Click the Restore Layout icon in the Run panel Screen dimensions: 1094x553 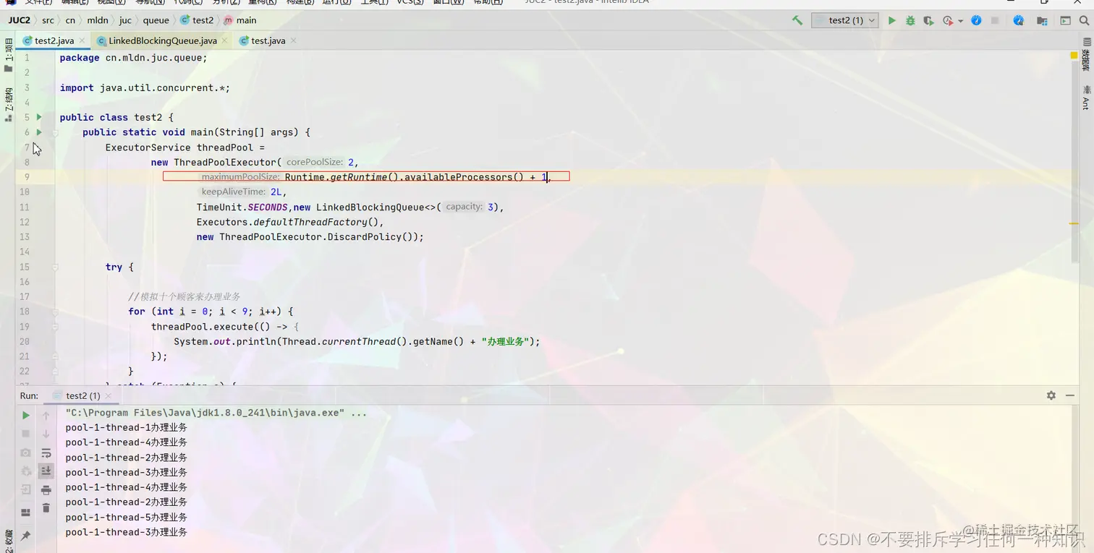point(25,513)
